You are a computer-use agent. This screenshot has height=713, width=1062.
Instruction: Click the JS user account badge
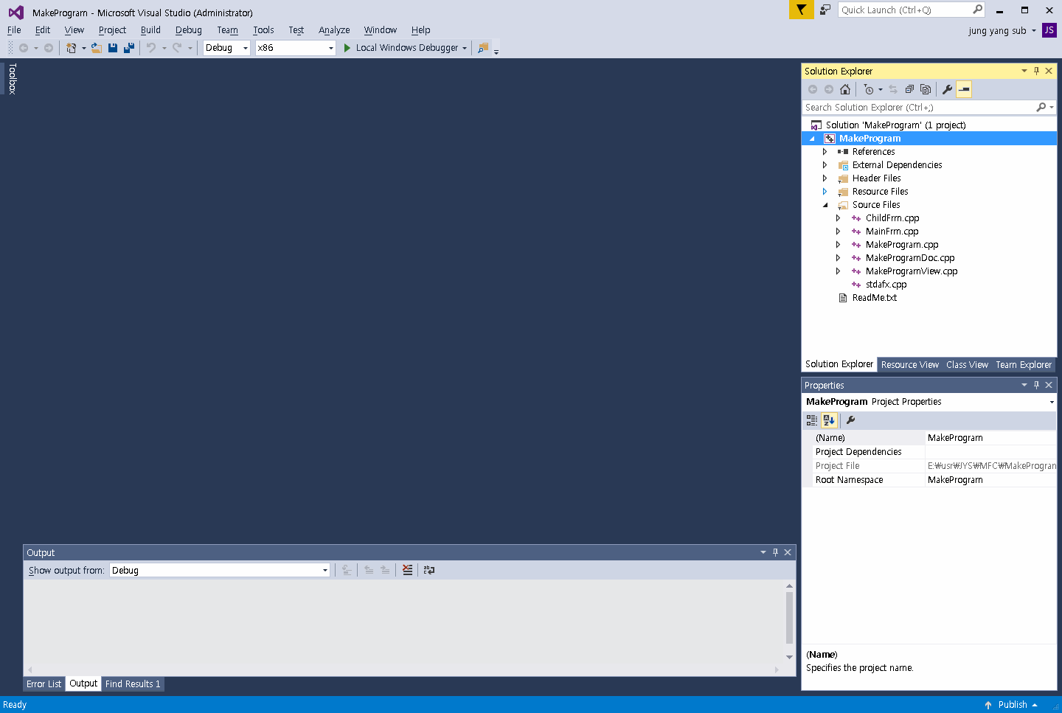pyautogui.click(x=1049, y=30)
